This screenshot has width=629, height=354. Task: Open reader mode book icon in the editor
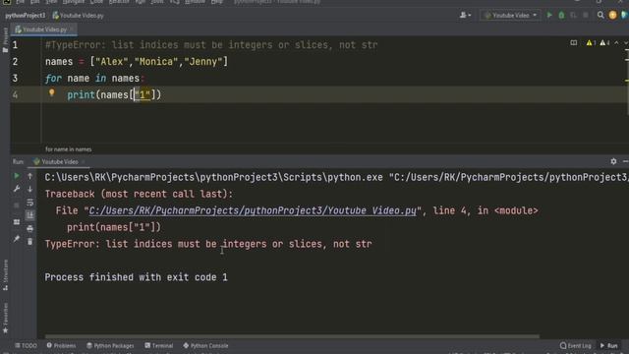(x=574, y=43)
